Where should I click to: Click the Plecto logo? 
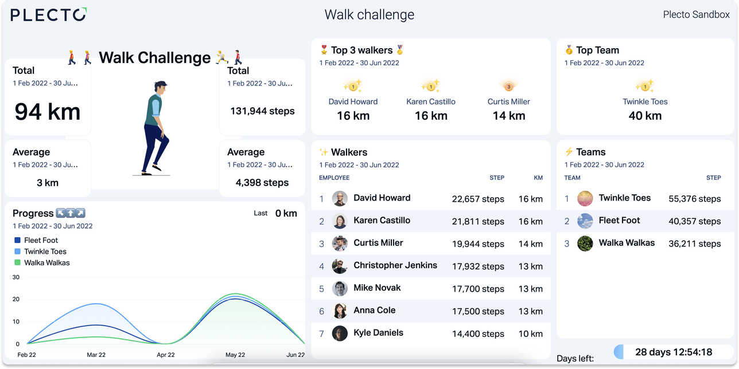click(x=49, y=14)
